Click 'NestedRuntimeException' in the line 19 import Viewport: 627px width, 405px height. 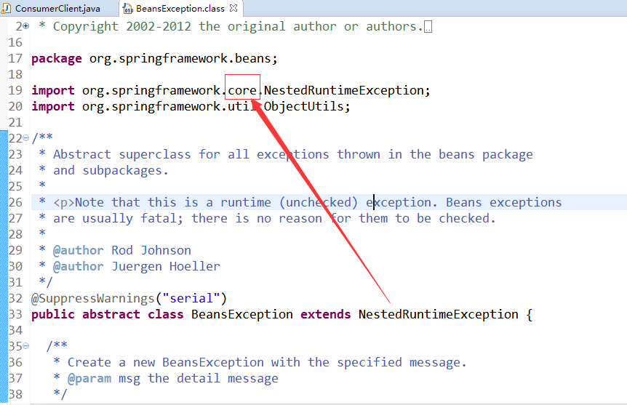tap(343, 91)
